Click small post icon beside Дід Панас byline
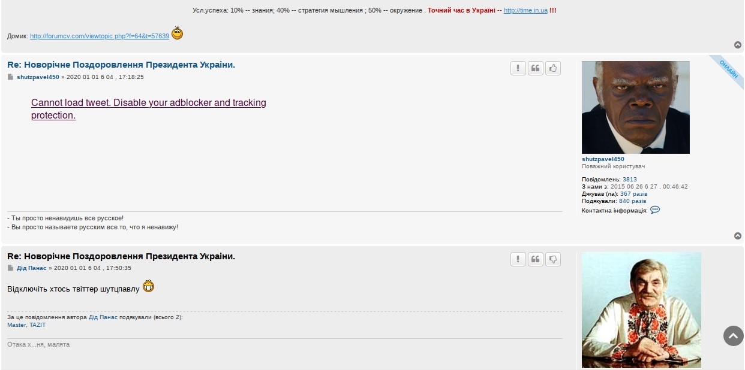The width and height of the screenshot is (745, 370). [10, 268]
